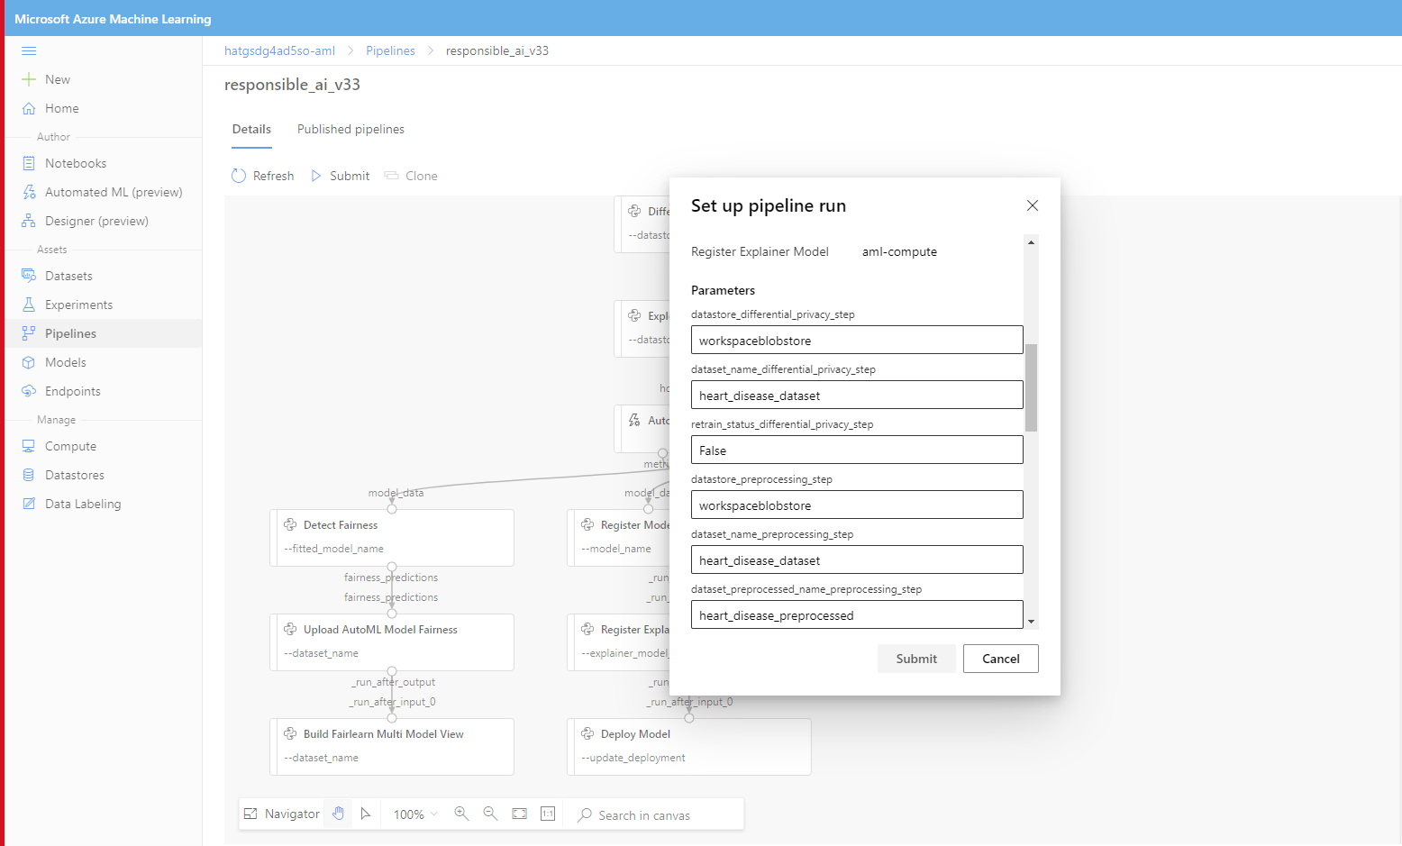Screen dimensions: 1402x846
Task: Click the aml-compute value text
Action: coord(899,252)
